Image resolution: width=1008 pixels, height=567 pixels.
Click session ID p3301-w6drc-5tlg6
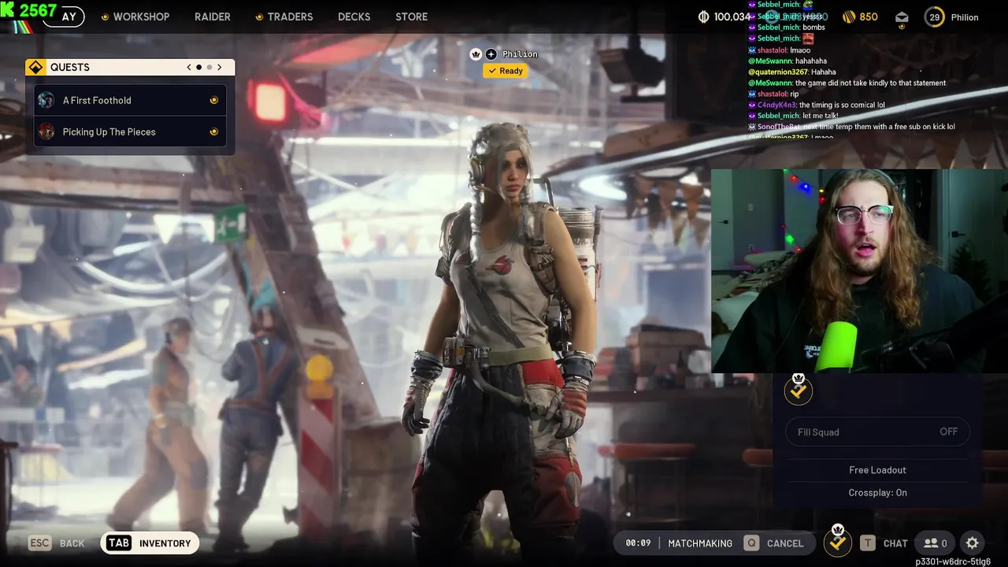click(953, 561)
